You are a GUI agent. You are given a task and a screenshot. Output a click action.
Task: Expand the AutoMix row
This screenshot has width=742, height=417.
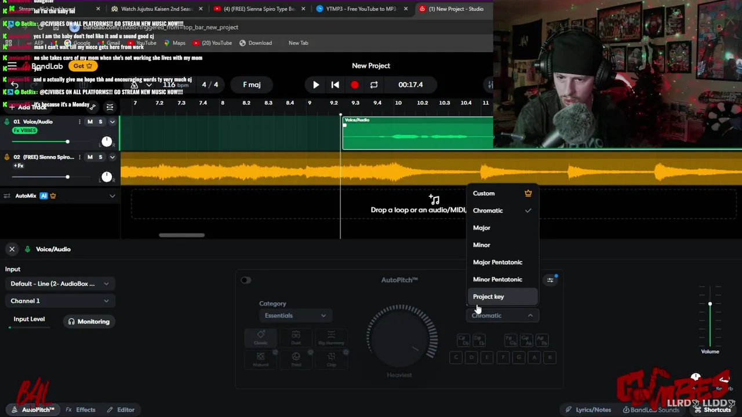pyautogui.click(x=112, y=196)
